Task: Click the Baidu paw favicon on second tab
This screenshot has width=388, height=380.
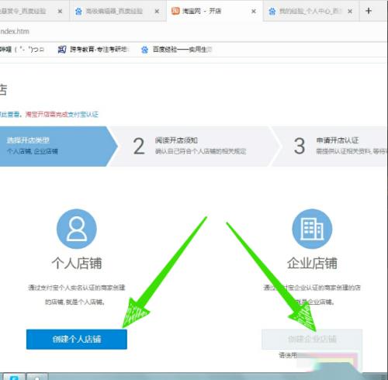Action: pyautogui.click(x=78, y=11)
